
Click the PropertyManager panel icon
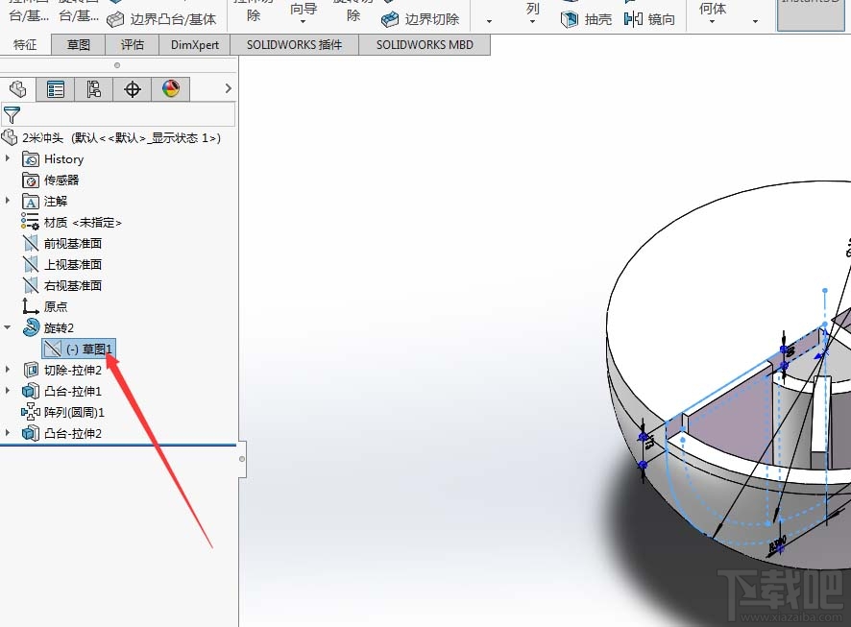tap(55, 88)
